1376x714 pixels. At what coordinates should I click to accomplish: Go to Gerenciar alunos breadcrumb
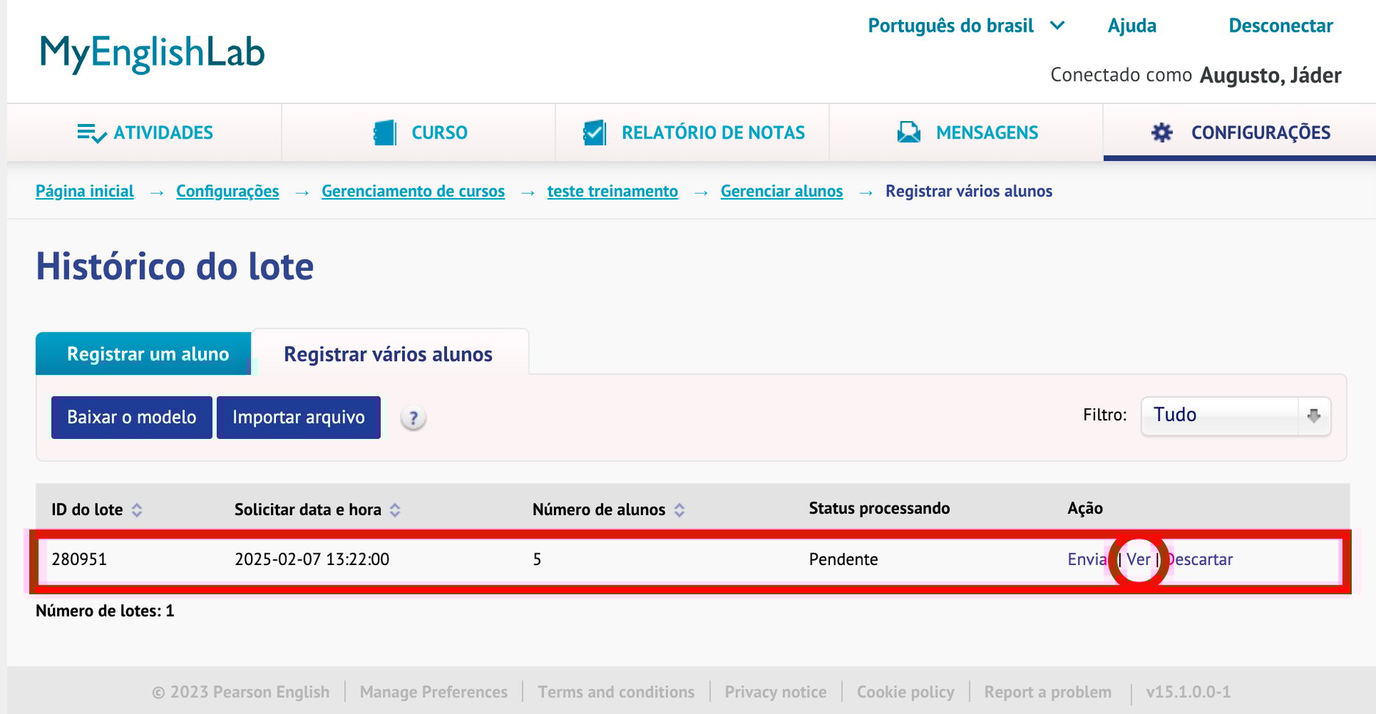point(782,192)
